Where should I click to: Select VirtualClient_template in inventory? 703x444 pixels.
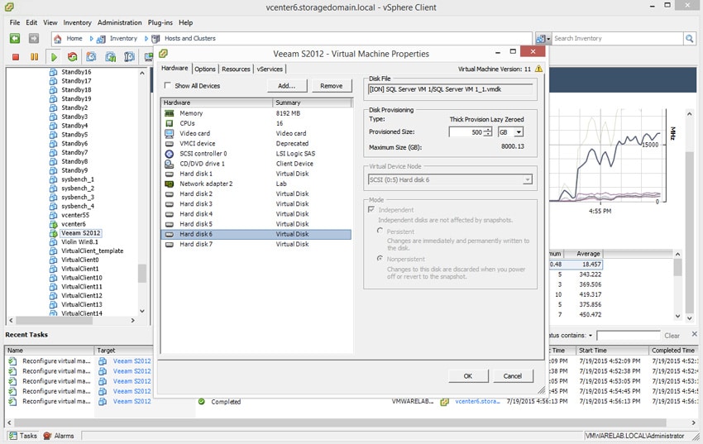(93, 251)
